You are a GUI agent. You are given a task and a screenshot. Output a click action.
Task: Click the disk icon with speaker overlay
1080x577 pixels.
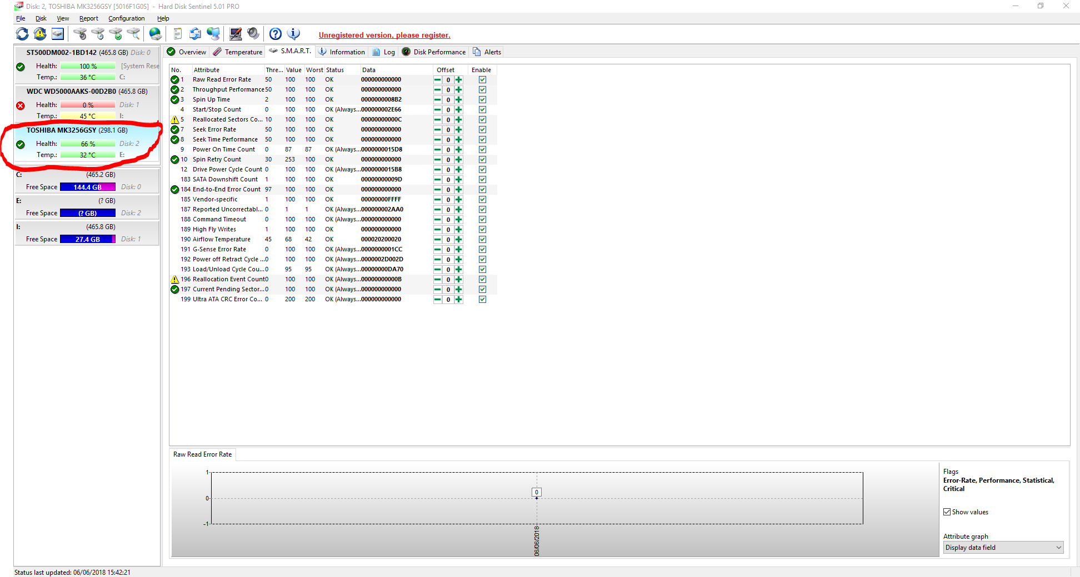[80, 34]
